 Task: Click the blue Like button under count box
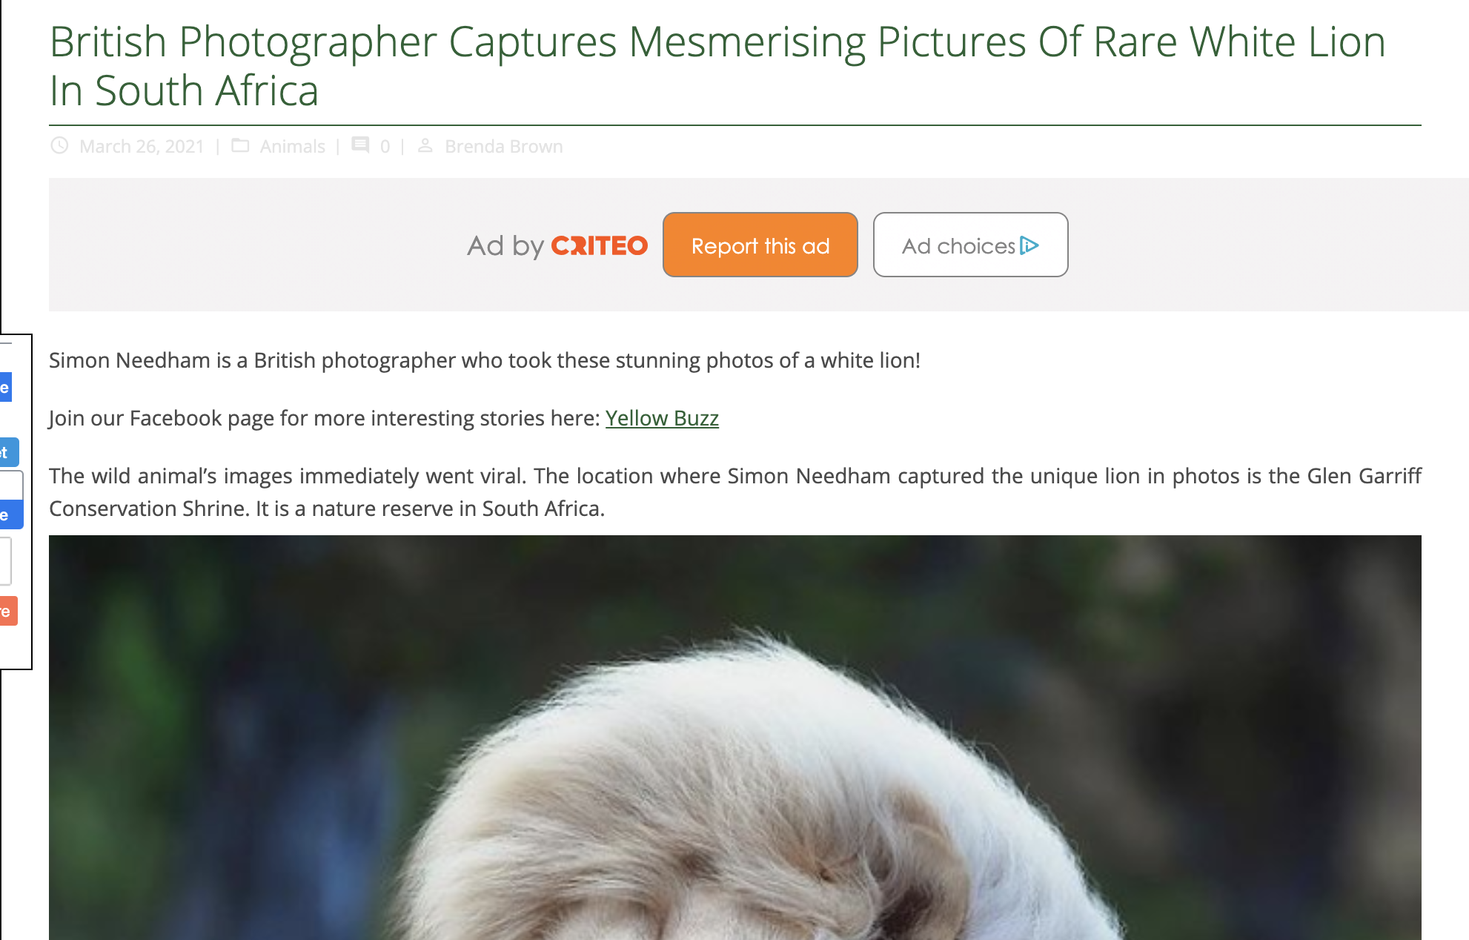(x=10, y=514)
